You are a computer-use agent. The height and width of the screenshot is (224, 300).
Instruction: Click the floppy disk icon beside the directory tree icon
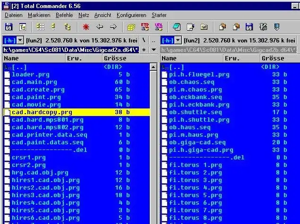tap(9, 27)
